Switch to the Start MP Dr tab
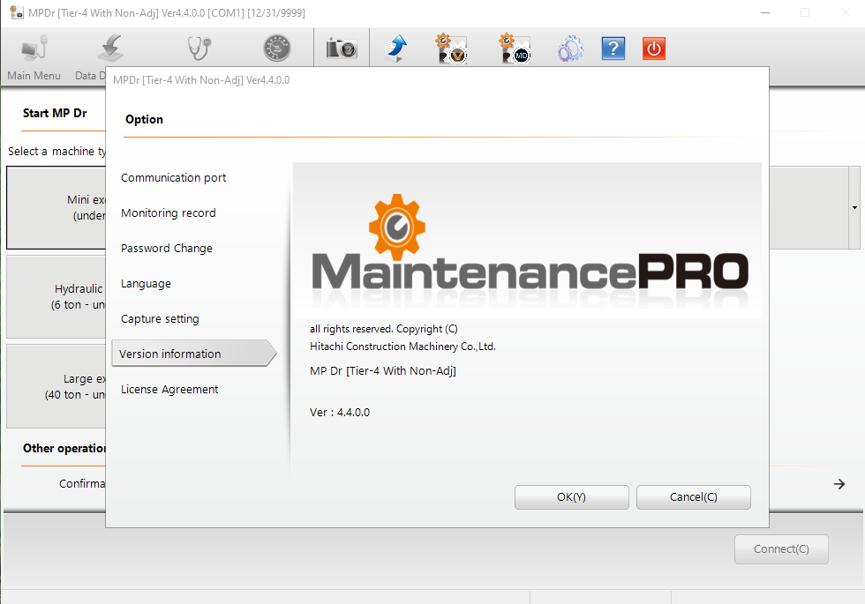 (56, 113)
